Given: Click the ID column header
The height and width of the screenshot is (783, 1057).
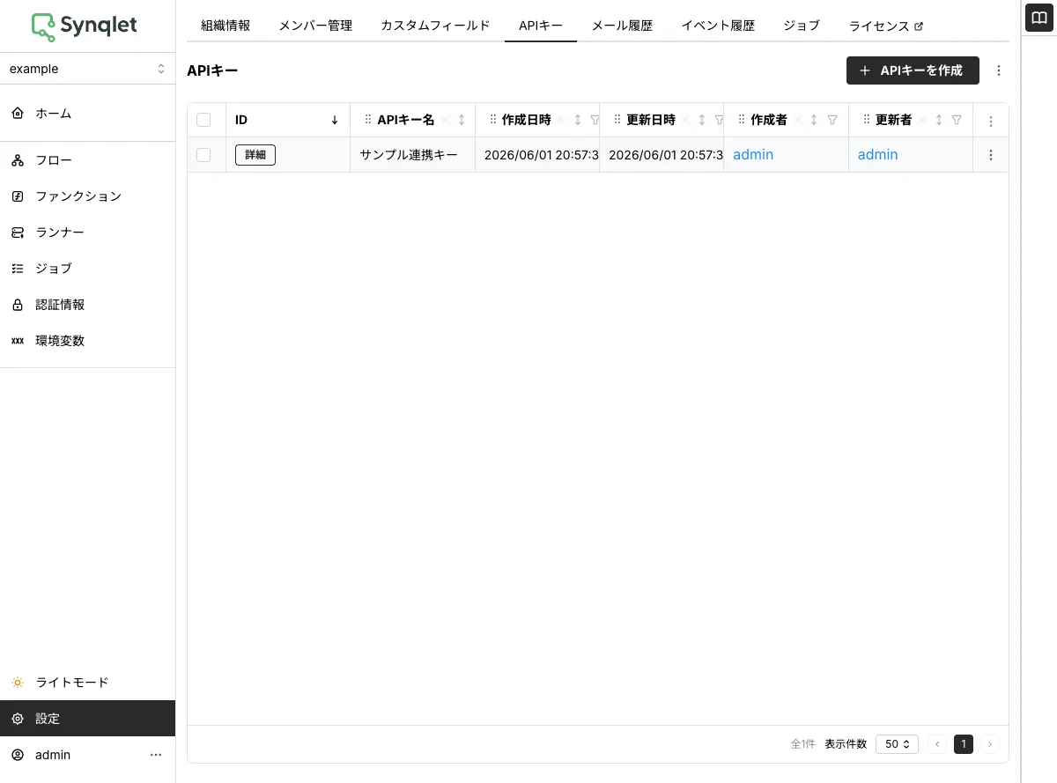Looking at the screenshot, I should pyautogui.click(x=288, y=120).
